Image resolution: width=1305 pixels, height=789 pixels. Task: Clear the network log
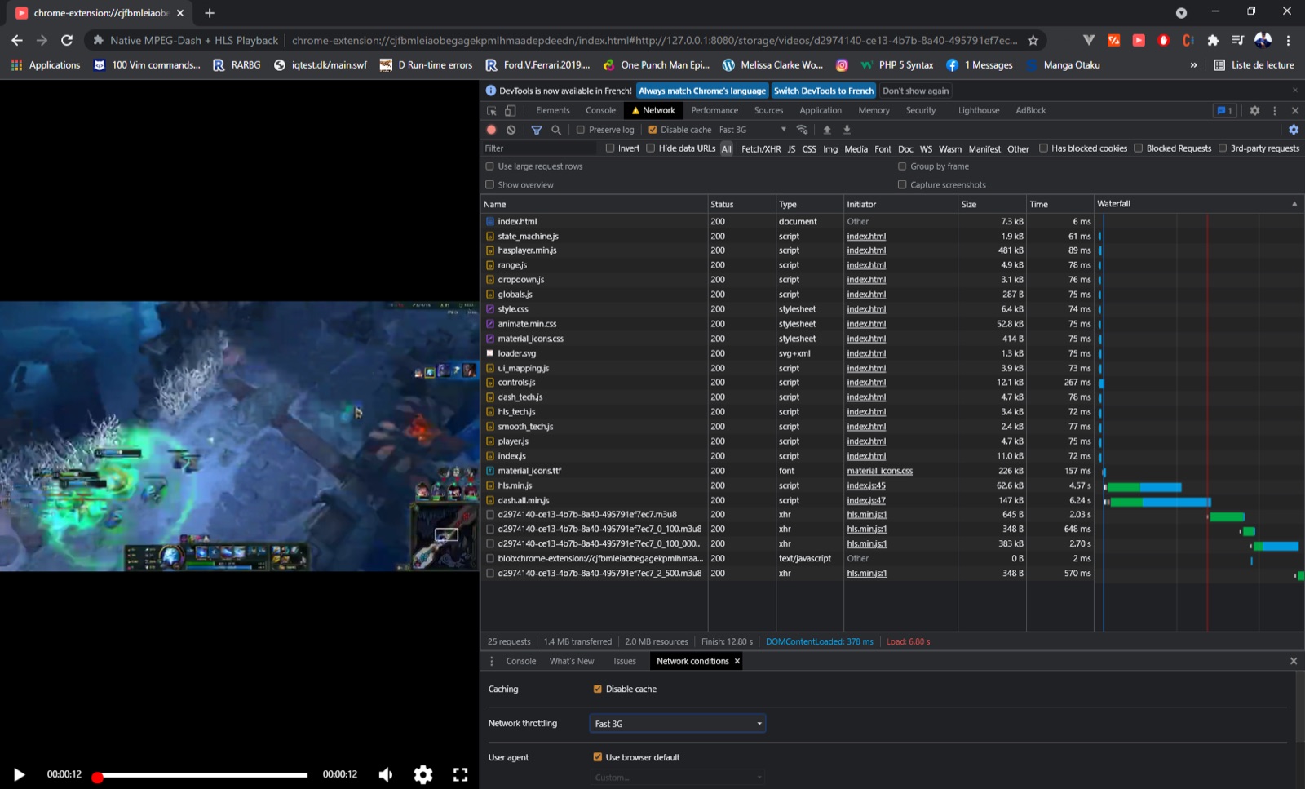click(511, 130)
